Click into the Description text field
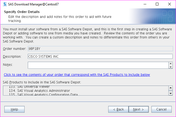The height and width of the screenshot is (117, 176). (x=100, y=56)
